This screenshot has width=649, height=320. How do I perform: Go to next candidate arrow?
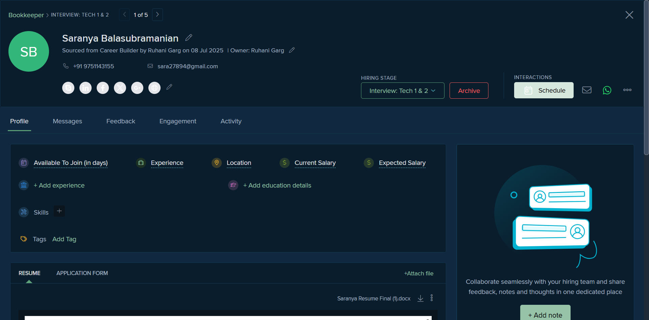(x=158, y=15)
